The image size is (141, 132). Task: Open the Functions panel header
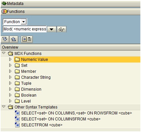pyautogui.click(x=70, y=12)
